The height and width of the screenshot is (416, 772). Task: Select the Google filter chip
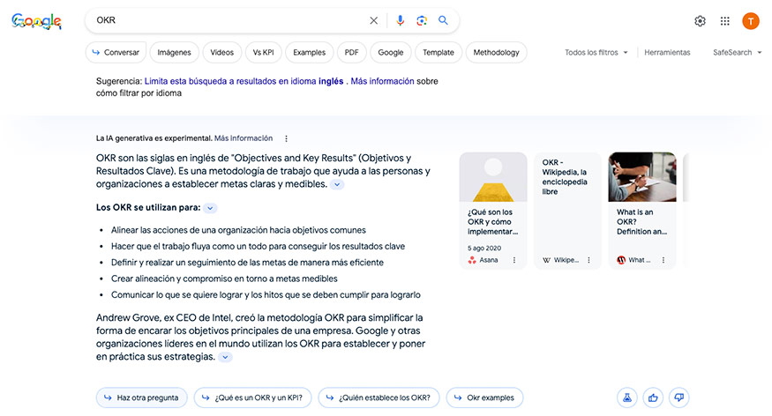coord(391,53)
